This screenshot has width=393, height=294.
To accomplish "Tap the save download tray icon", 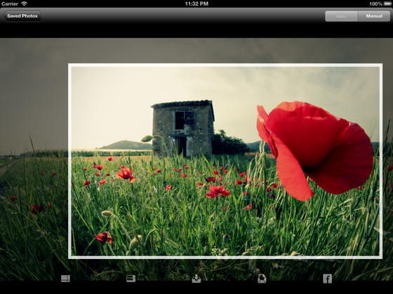I will point(196,279).
